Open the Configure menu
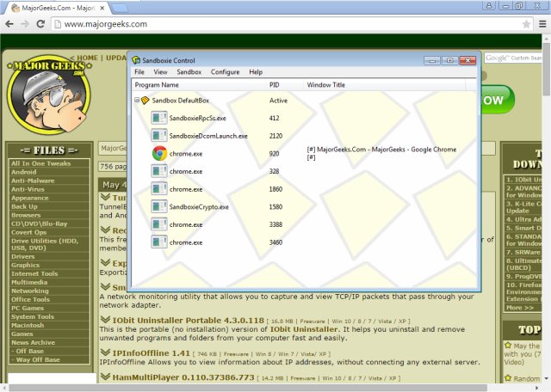Screen dimensions: 551x392 tap(225, 72)
